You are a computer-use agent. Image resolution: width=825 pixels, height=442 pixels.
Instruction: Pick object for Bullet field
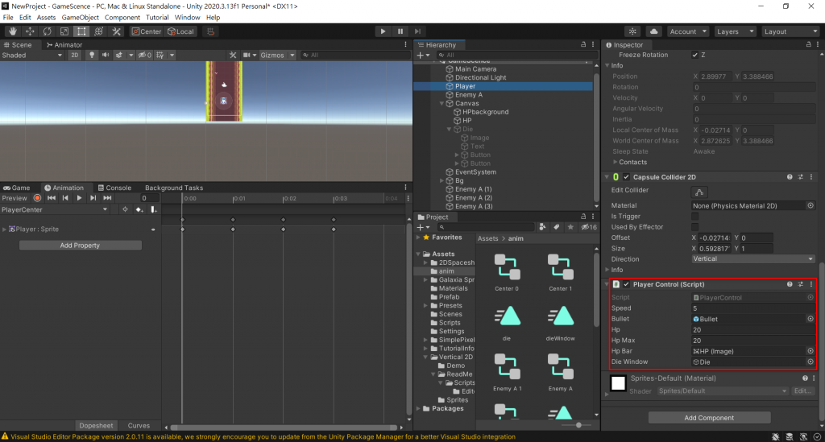click(810, 319)
